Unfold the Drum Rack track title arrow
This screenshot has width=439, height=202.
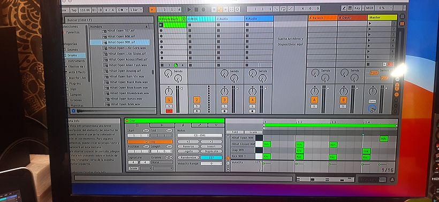pyautogui.click(x=184, y=19)
